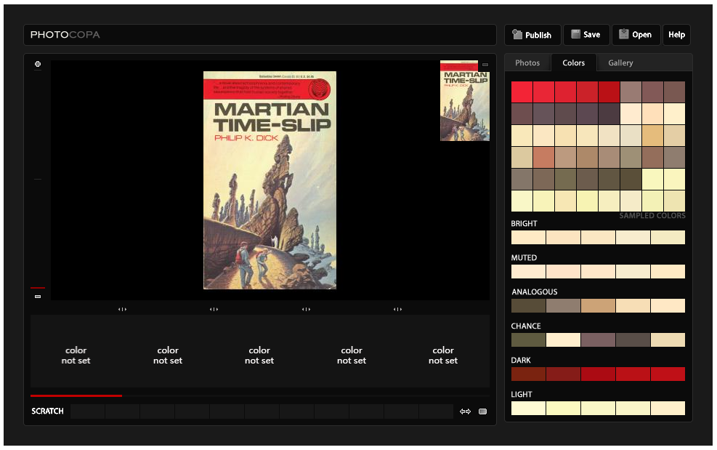The height and width of the screenshot is (450, 717).
Task: Pick the top-left bright red sampled color
Action: click(x=522, y=92)
